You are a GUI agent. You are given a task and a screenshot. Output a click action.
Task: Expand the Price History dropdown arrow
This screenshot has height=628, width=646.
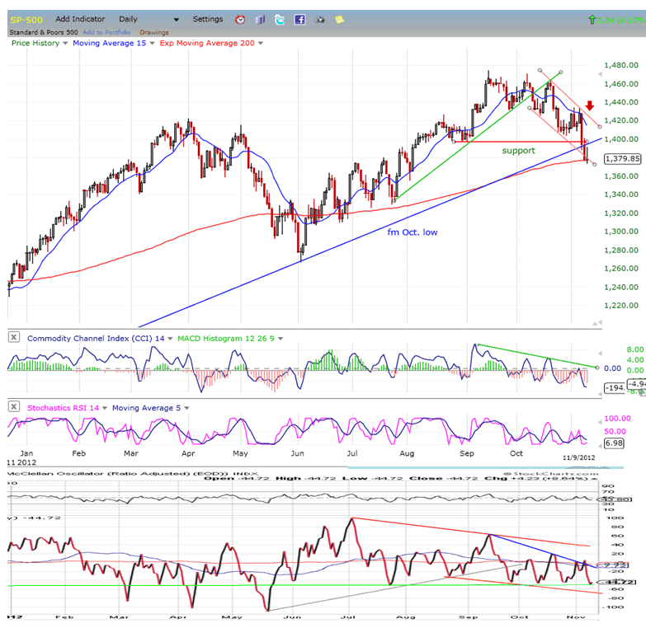(66, 43)
